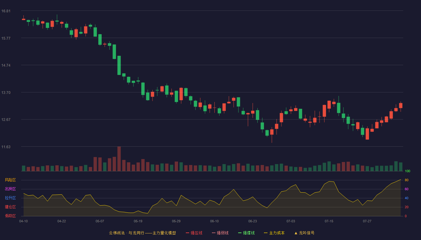Click the 13.70 price axis label
Viewport: 421px width, 240px height.
coord(6,92)
